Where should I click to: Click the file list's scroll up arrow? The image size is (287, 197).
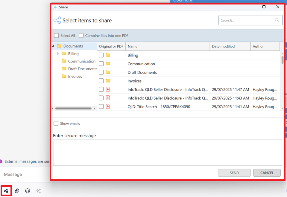(x=283, y=54)
